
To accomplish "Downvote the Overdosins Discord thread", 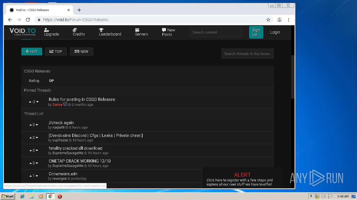I will click(37, 138).
